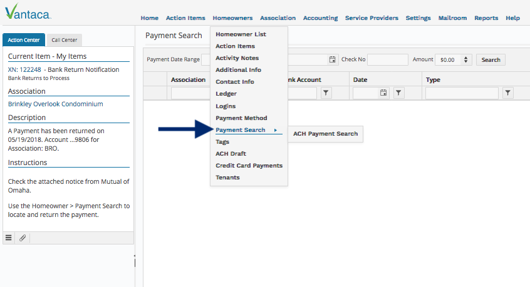Screen dimensions: 530x287
Task: Choose Payment Method menu entry
Action: 241,118
